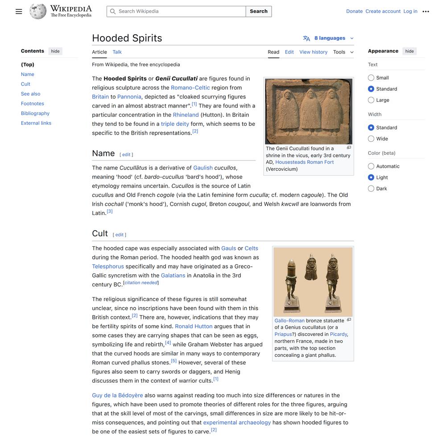
Task: Click Create account link
Action: (x=383, y=12)
